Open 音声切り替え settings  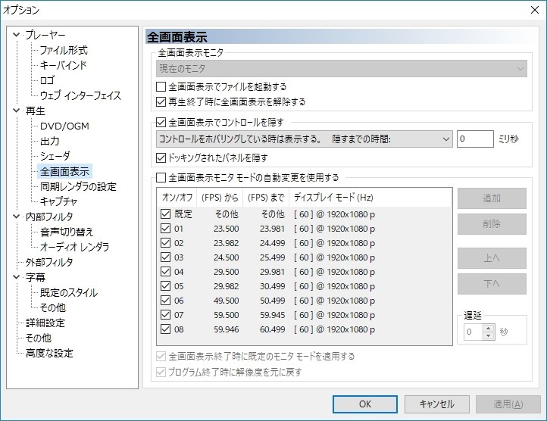tap(67, 232)
